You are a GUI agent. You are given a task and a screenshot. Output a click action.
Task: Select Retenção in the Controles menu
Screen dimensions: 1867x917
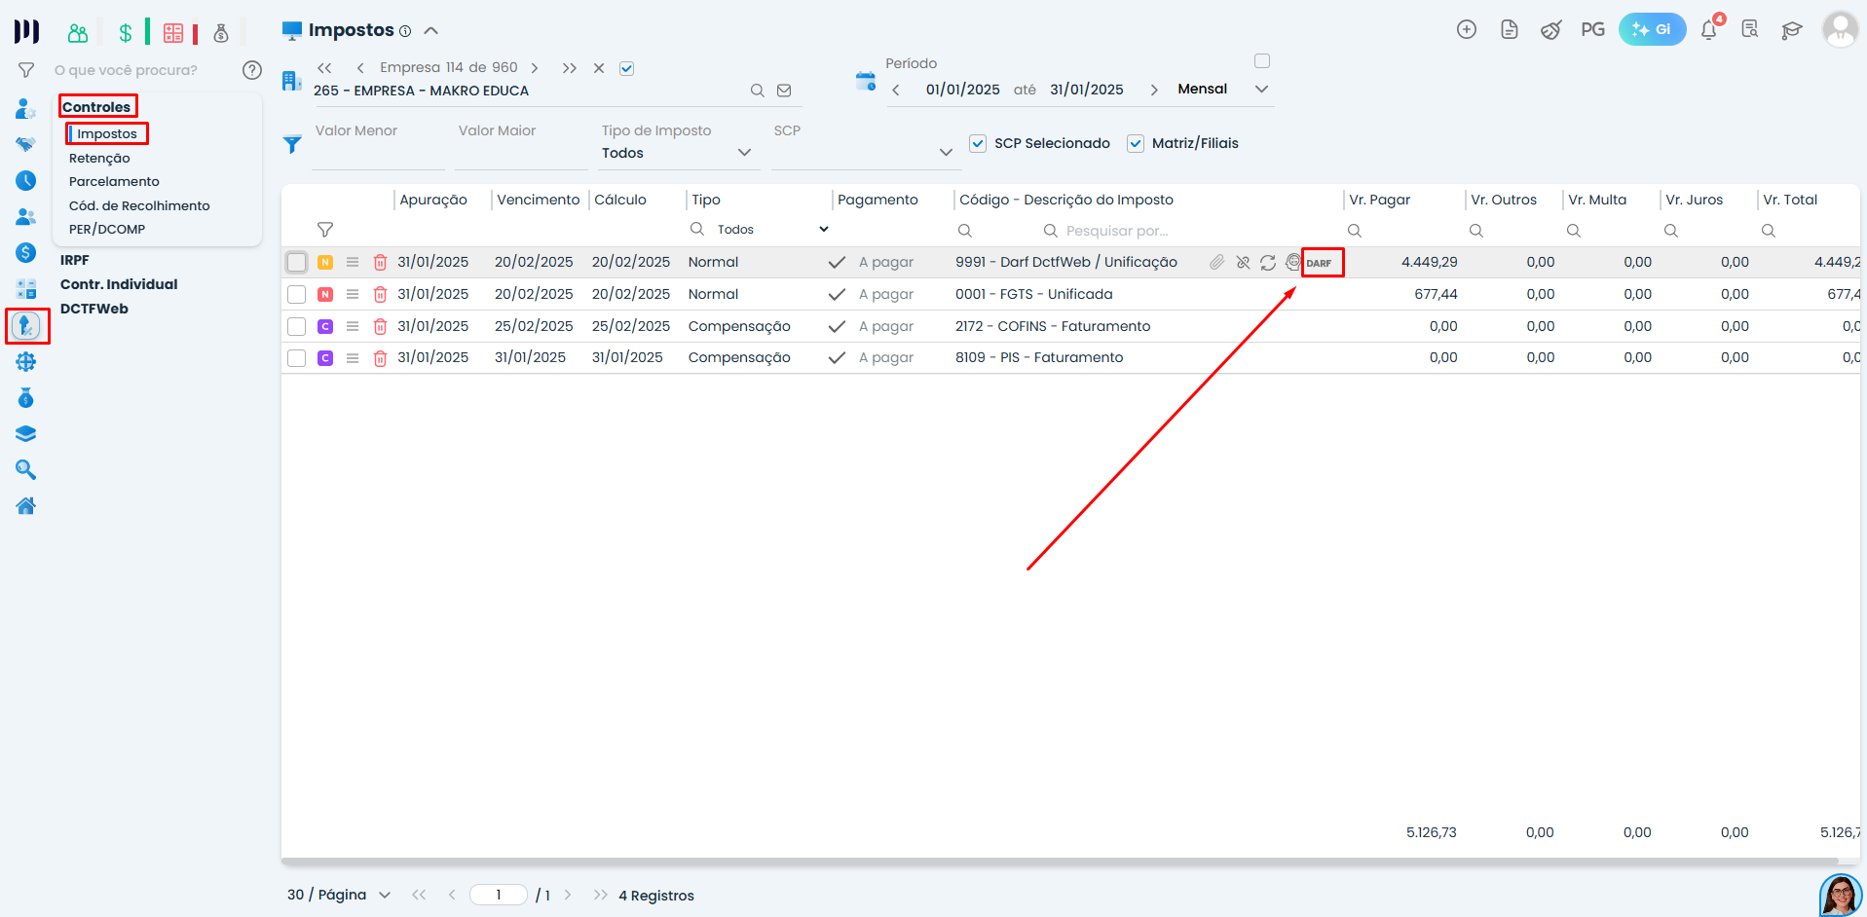(98, 158)
